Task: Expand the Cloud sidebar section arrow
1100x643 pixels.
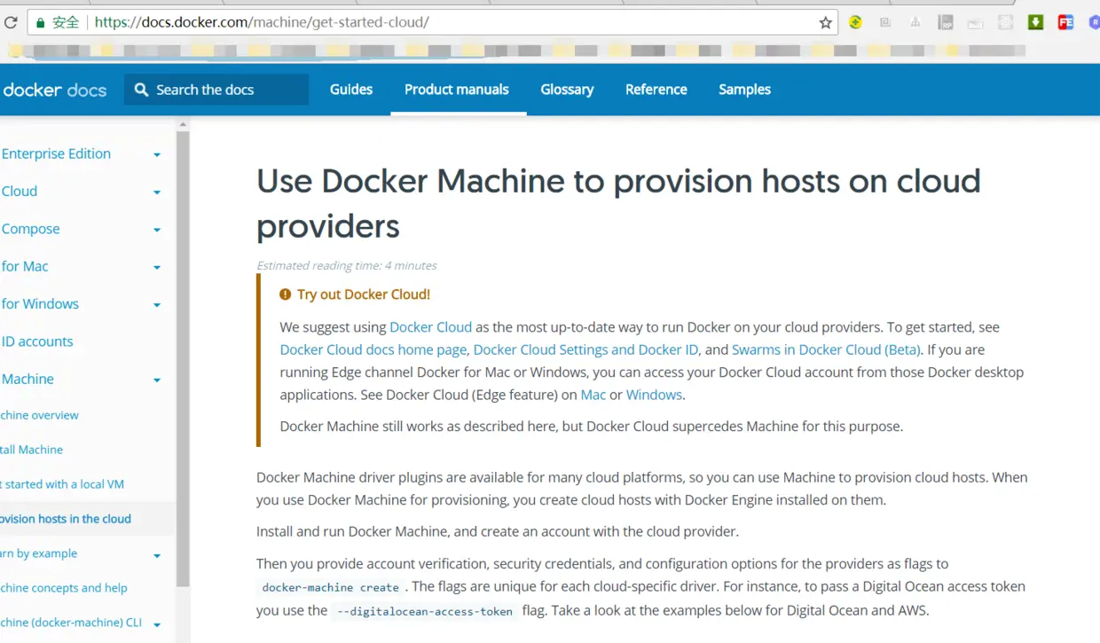Action: (x=157, y=192)
